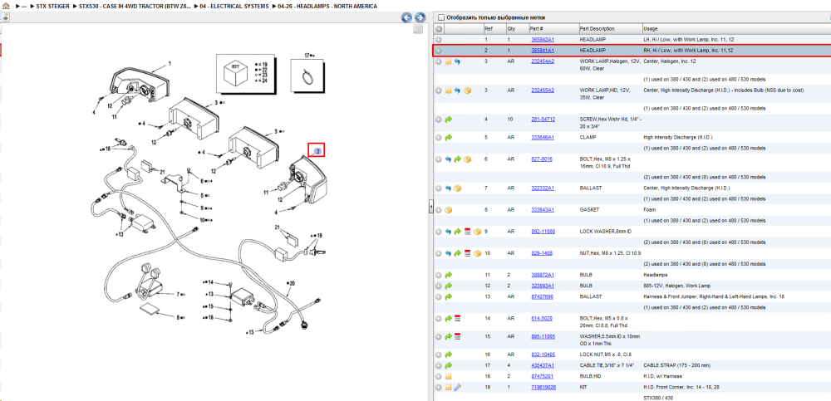Open the note icon for part 232455A2
Screen dimensions: 831x401
point(448,90)
